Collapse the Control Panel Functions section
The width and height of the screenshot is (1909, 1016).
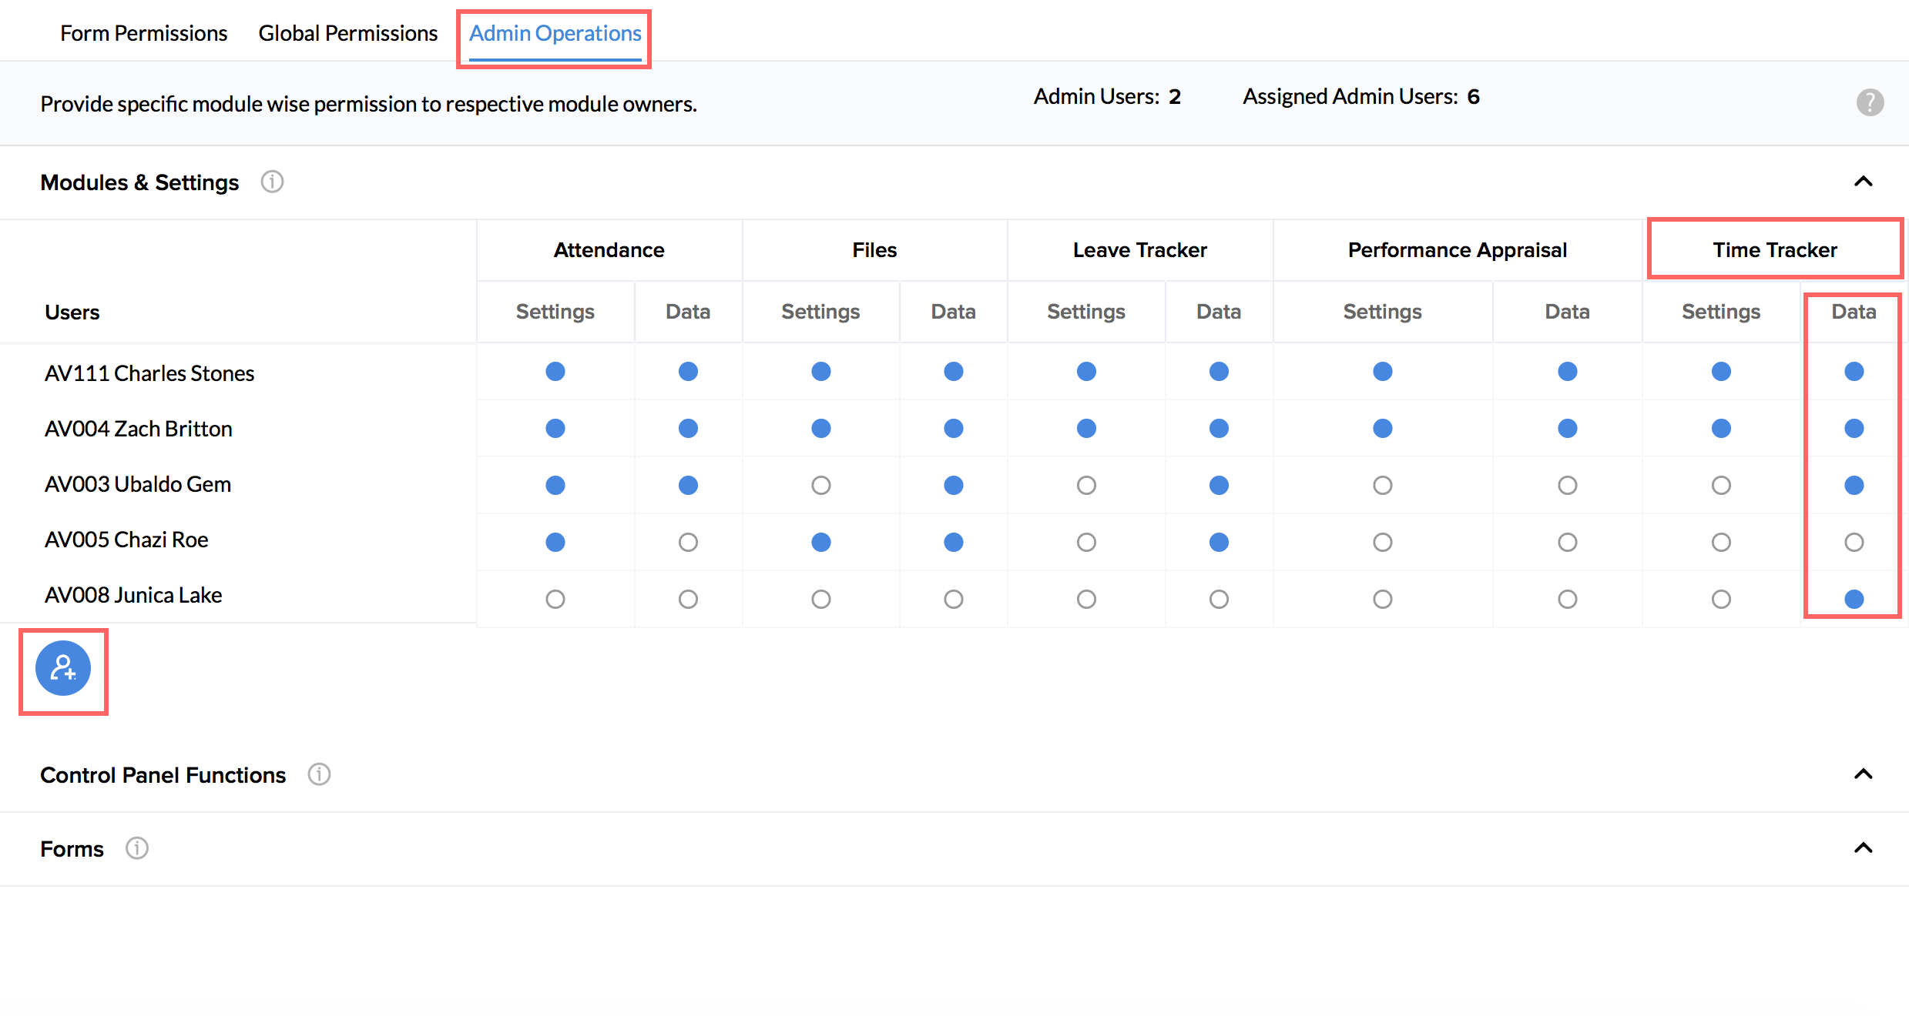(1863, 774)
